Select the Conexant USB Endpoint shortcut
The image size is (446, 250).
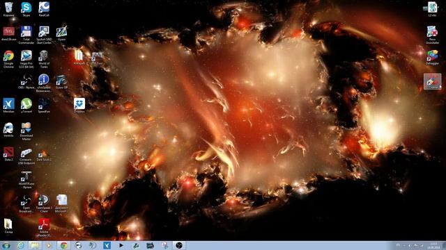pyautogui.click(x=26, y=156)
